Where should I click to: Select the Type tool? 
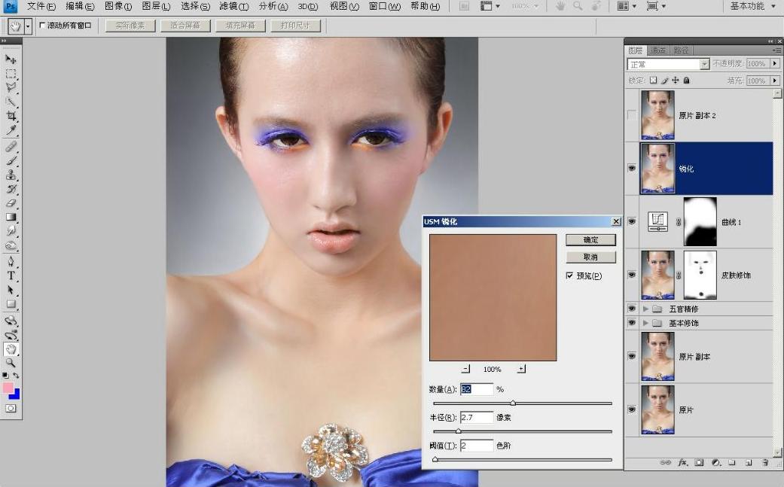click(x=11, y=275)
